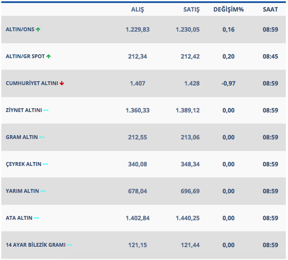Open the ALTIN/ONS row label
The width and height of the screenshot is (288, 260).
click(20, 30)
